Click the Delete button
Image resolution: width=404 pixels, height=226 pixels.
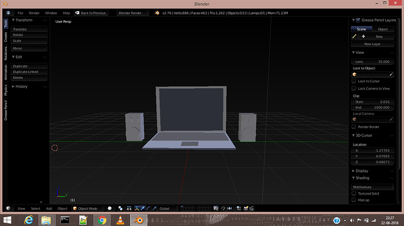(x=29, y=78)
